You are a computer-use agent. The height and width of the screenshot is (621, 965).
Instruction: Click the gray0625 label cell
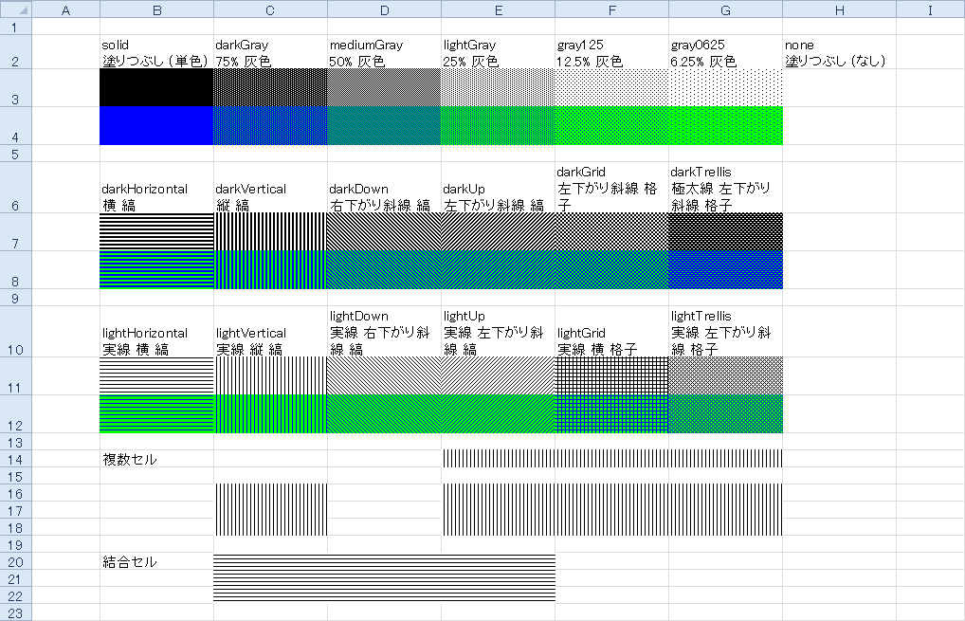click(x=725, y=53)
